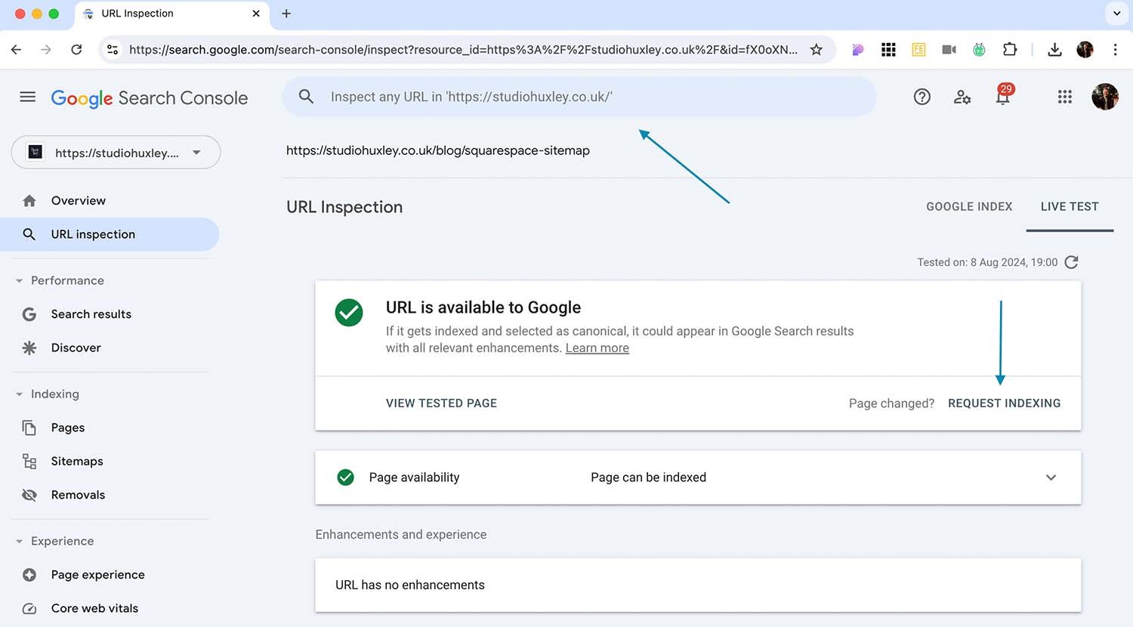The height and width of the screenshot is (627, 1133).
Task: Click the URL has no enhancements card
Action: 698,585
